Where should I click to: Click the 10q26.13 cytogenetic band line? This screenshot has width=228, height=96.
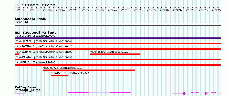(x=118, y=25)
